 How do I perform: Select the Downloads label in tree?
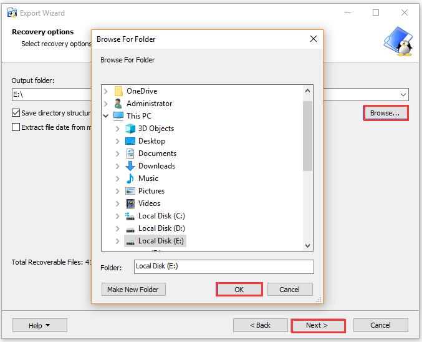(x=156, y=166)
